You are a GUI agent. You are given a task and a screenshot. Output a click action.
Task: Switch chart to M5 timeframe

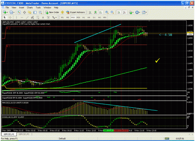pos(67,17)
